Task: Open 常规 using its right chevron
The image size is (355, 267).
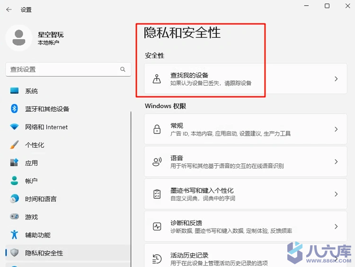Action: pyautogui.click(x=336, y=129)
